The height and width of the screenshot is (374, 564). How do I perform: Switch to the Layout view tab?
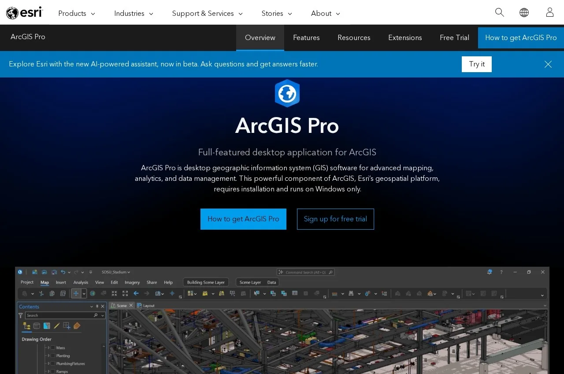click(x=146, y=305)
